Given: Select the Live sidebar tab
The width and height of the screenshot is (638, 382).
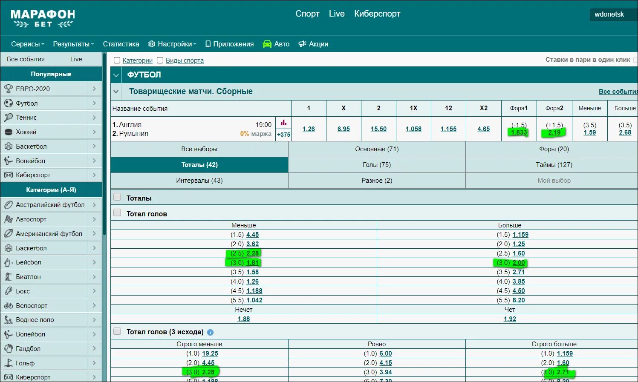Looking at the screenshot, I should coord(76,59).
